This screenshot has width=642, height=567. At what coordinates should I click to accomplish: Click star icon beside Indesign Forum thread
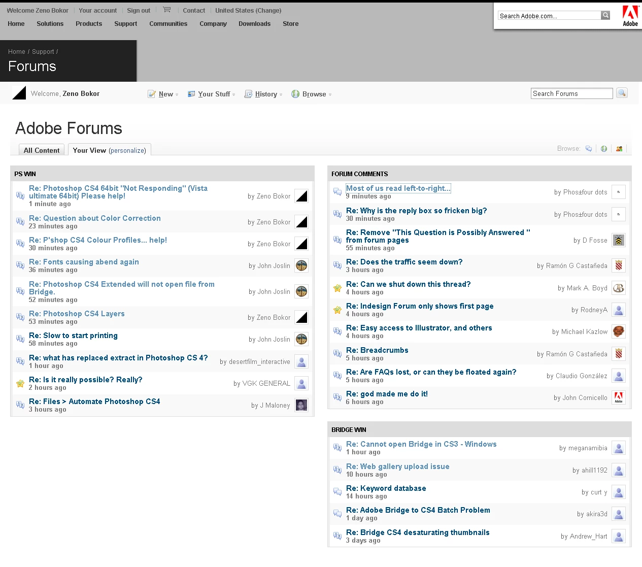[337, 310]
